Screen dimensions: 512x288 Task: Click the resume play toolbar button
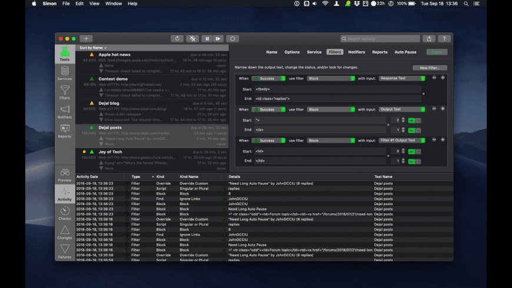point(218,38)
